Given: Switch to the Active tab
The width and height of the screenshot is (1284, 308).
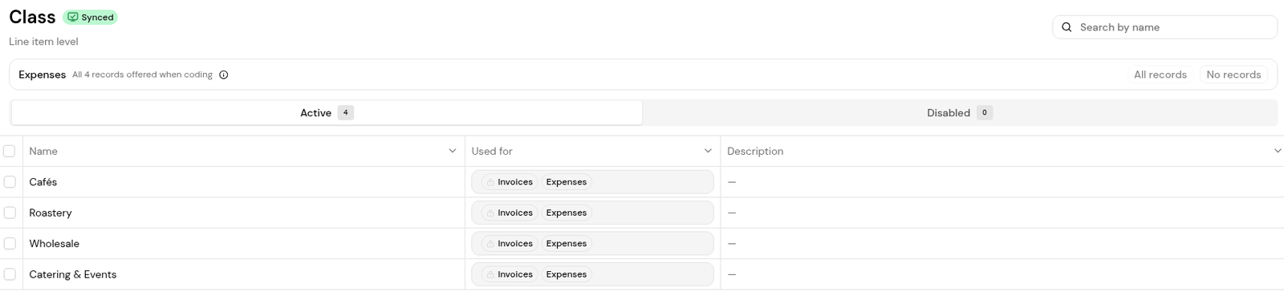Looking at the screenshot, I should (x=327, y=113).
